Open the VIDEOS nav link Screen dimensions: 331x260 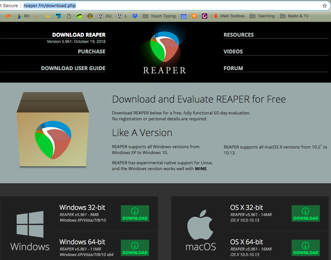(x=233, y=51)
